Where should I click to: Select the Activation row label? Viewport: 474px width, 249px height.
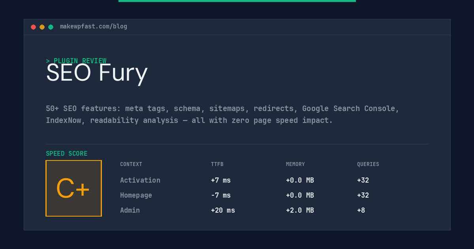pyautogui.click(x=140, y=180)
